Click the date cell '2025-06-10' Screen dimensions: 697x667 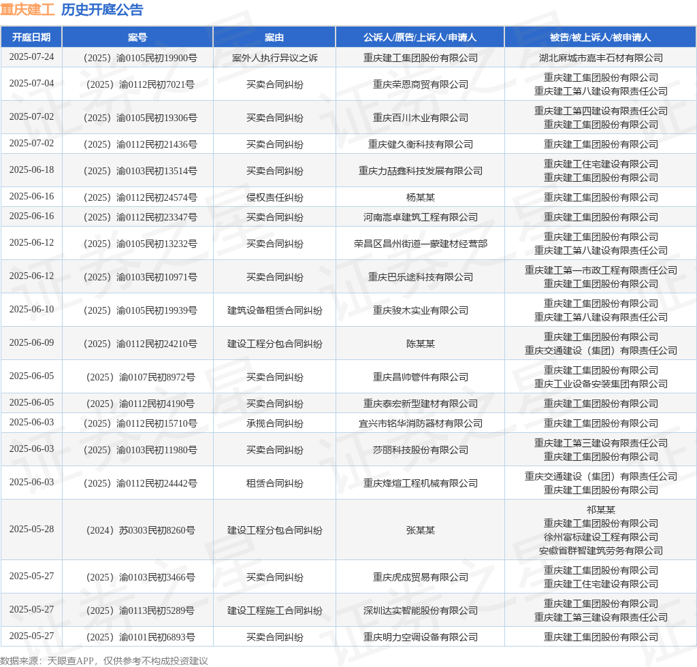point(31,310)
